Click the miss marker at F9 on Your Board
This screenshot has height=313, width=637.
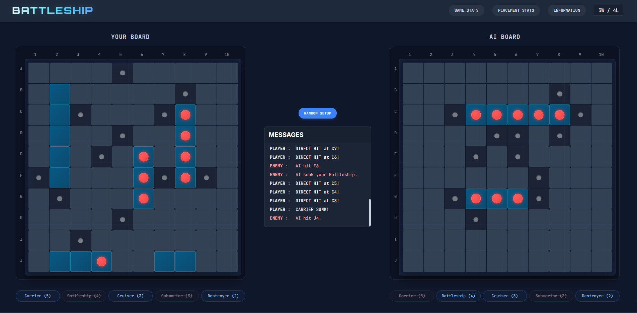pos(206,178)
